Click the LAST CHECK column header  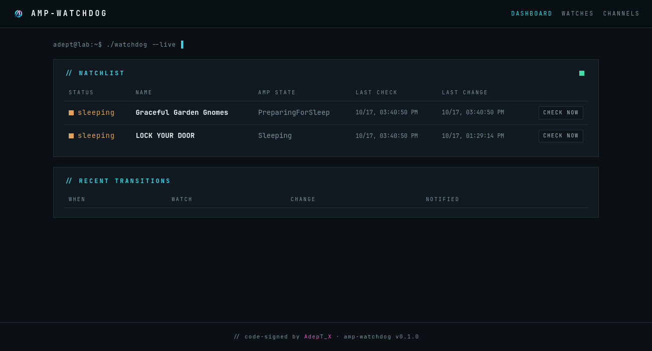(x=377, y=93)
